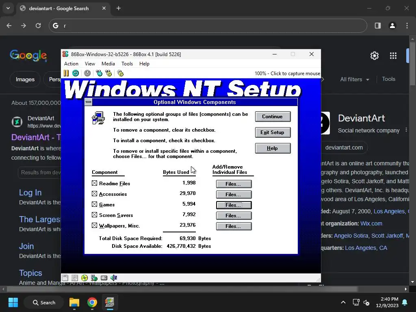
Task: Click the second floppy drive status icon
Action: [x=75, y=278]
